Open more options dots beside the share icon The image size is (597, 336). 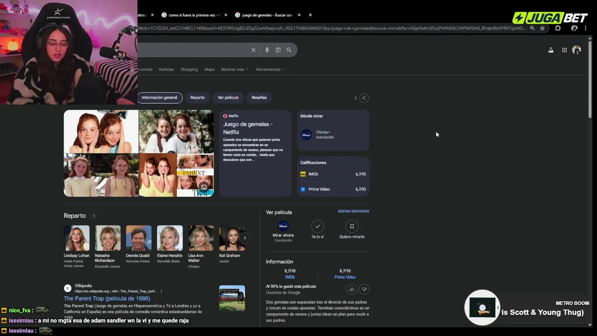coord(355,98)
